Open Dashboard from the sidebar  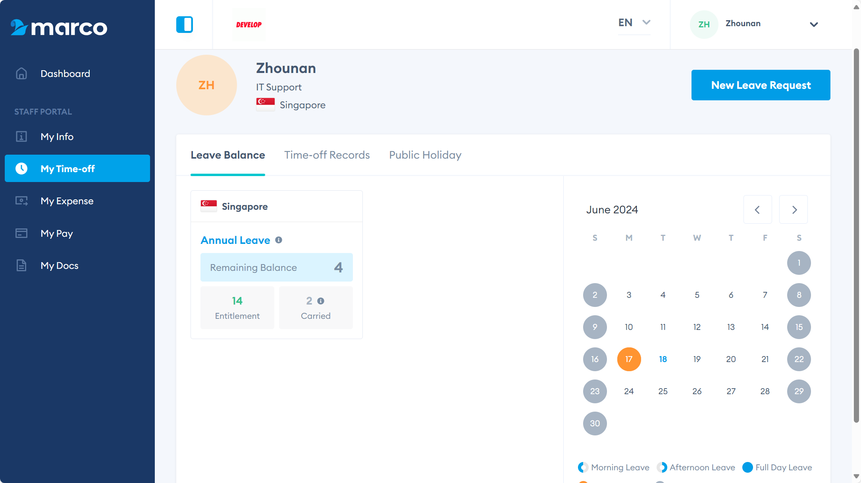click(65, 74)
